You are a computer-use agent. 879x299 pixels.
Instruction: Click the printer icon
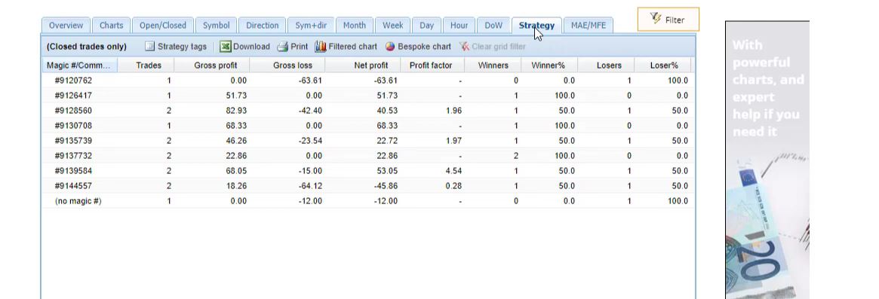[282, 47]
